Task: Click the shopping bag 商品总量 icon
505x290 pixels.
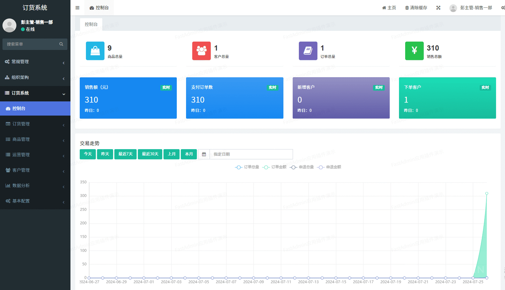Action: 95,51
